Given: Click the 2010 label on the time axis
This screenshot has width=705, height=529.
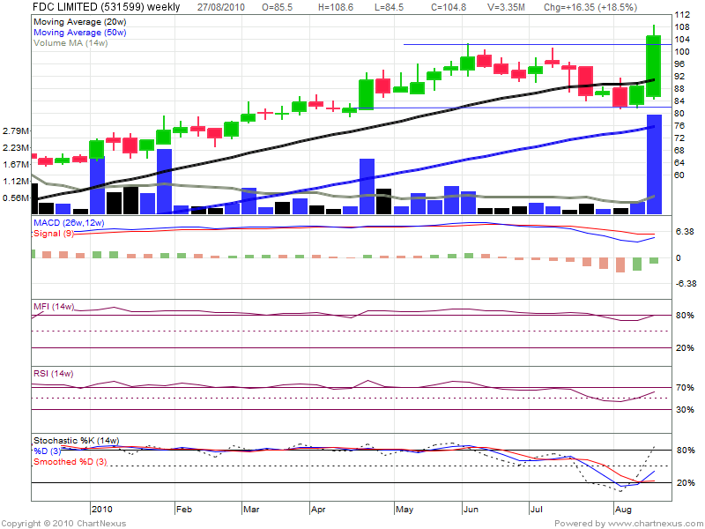Looking at the screenshot, I should (102, 509).
